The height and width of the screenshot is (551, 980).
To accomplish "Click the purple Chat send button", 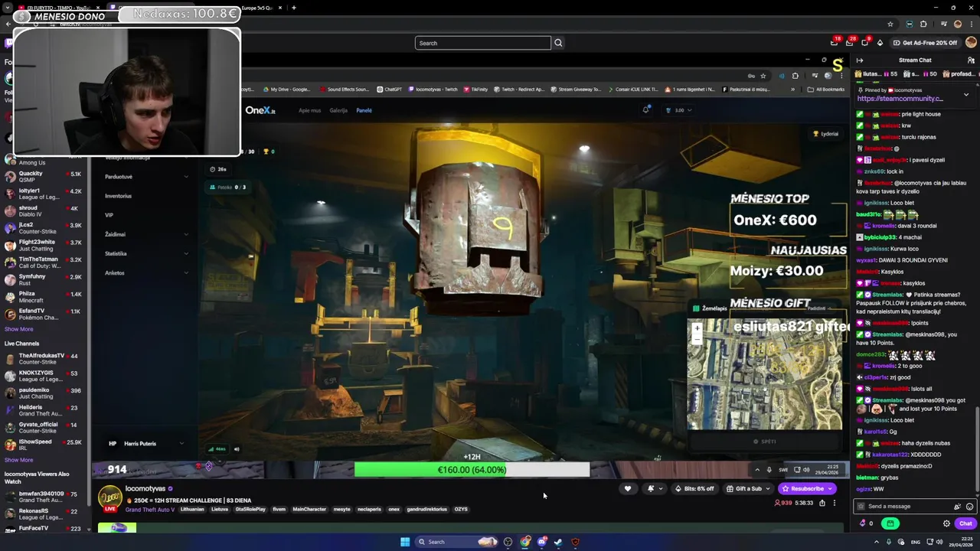I will click(965, 523).
